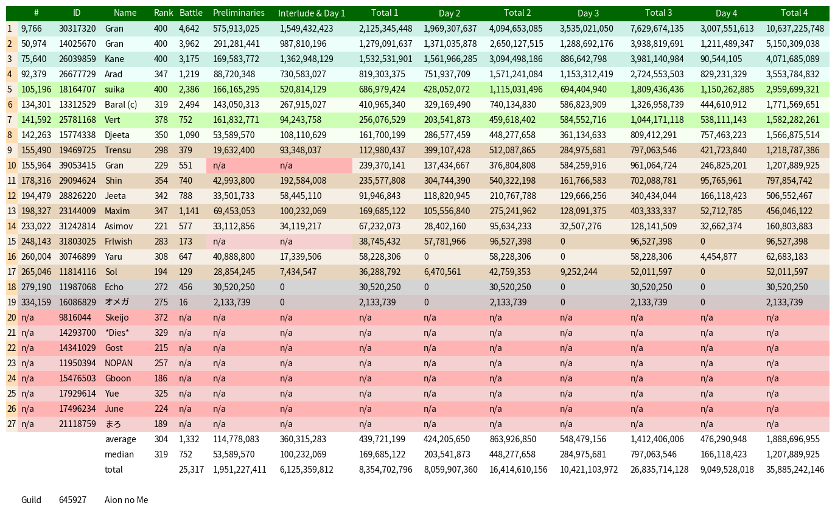Viewport: 835px width, 514px height.
Task: Click Kane's Day 4 value 90,544,105
Action: pos(722,59)
